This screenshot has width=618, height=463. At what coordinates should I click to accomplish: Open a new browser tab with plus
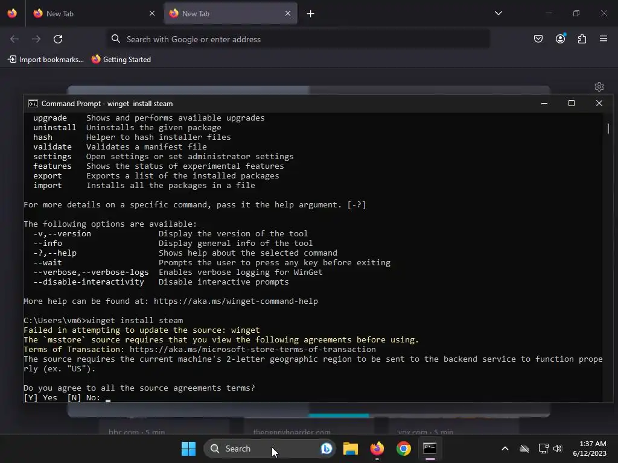311,14
